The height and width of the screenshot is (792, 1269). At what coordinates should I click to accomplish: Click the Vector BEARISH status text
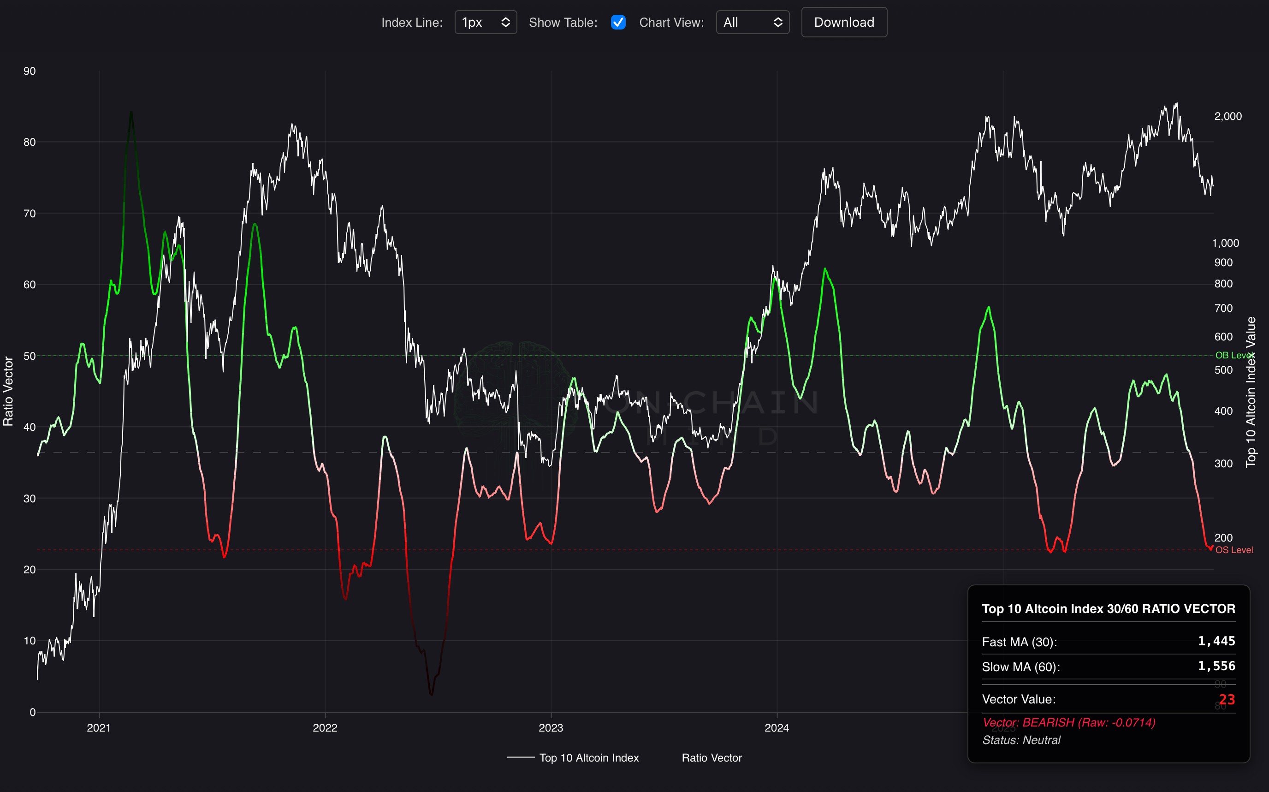coord(1068,722)
